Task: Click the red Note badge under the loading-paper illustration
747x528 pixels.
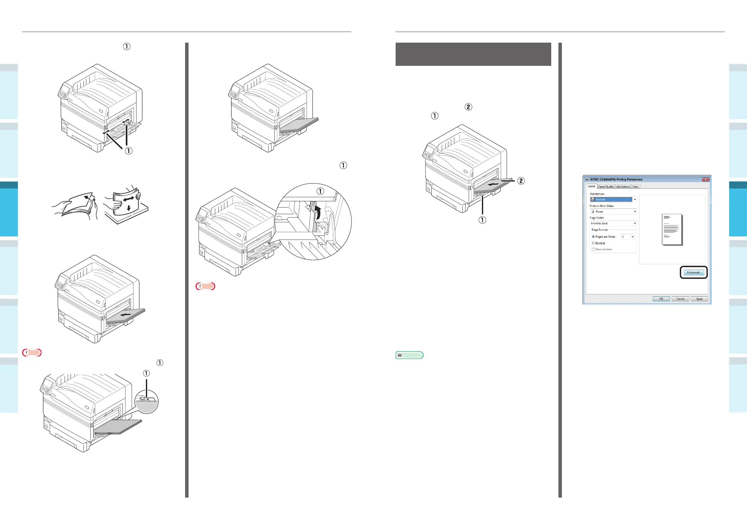Action: (32, 353)
